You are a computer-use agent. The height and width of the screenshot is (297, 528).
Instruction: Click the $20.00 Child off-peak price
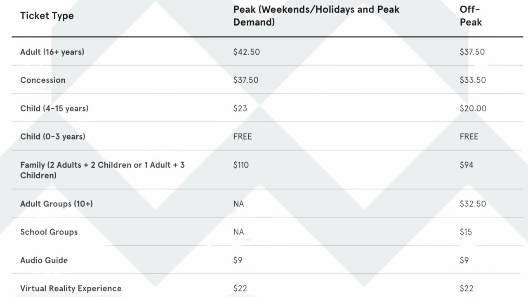473,108
